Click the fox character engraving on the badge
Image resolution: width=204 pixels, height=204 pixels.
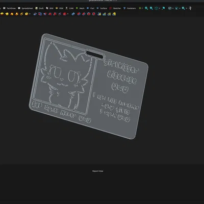pos(65,76)
